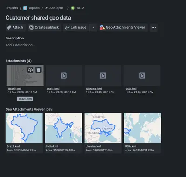Click the USA.kml attachment file name
186x177 pixels.
click(x=131, y=89)
